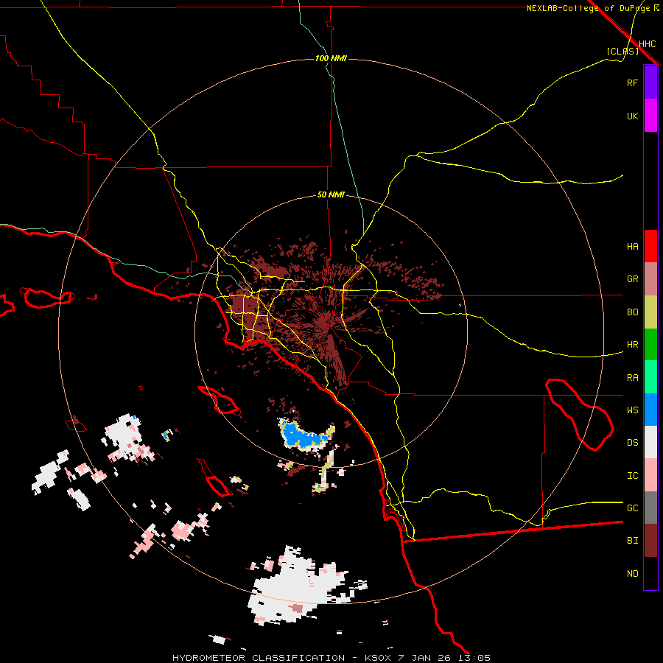The image size is (663, 663).
Task: Click the 50 NMI range ring label
Action: click(331, 195)
